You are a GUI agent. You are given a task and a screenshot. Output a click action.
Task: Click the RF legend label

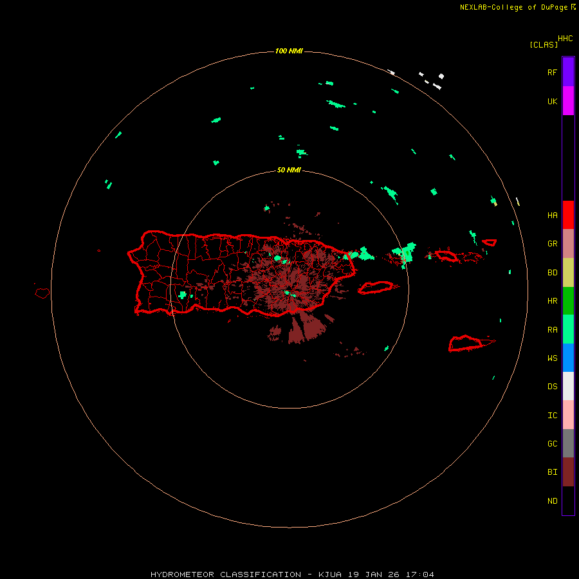tap(552, 72)
